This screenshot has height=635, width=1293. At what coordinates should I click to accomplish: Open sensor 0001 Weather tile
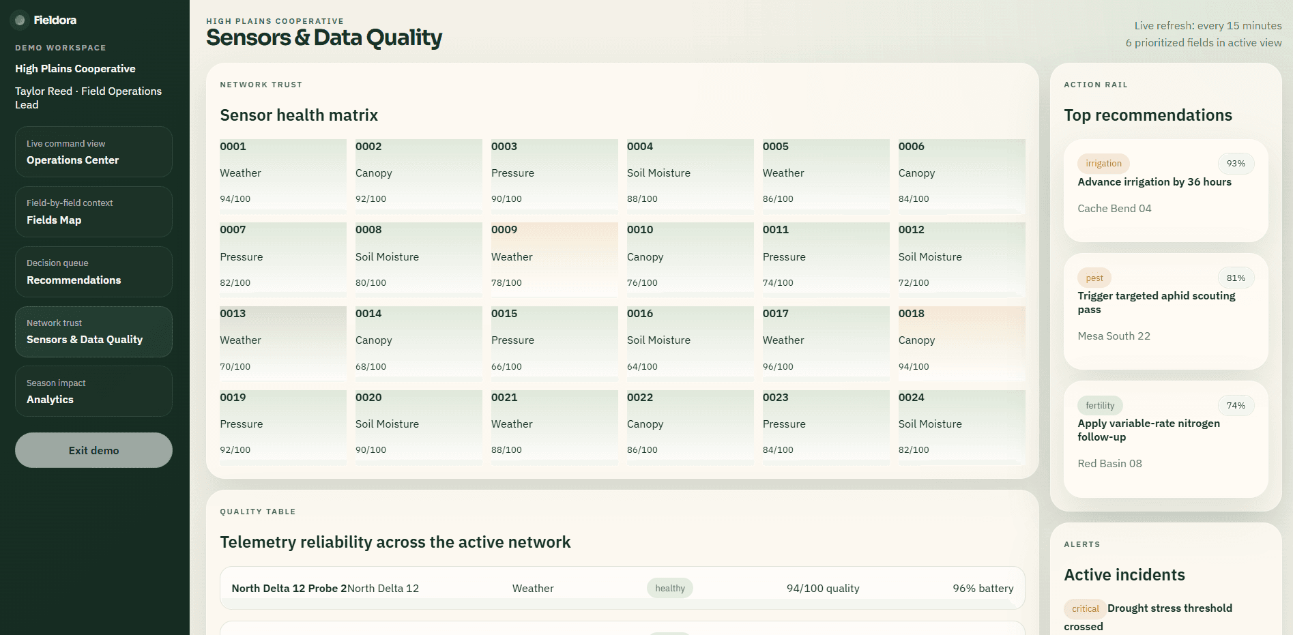283,177
